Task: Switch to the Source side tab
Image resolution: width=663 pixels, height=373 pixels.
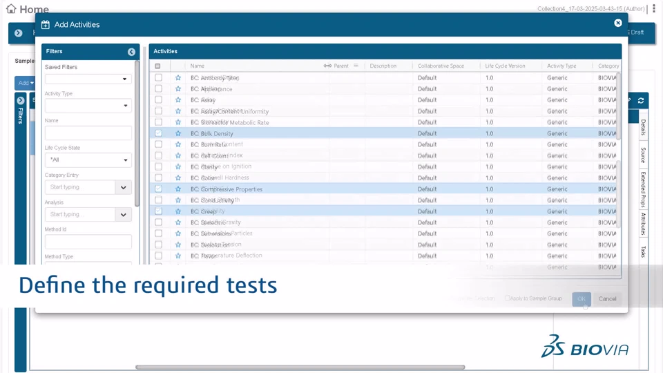Action: 643,155
